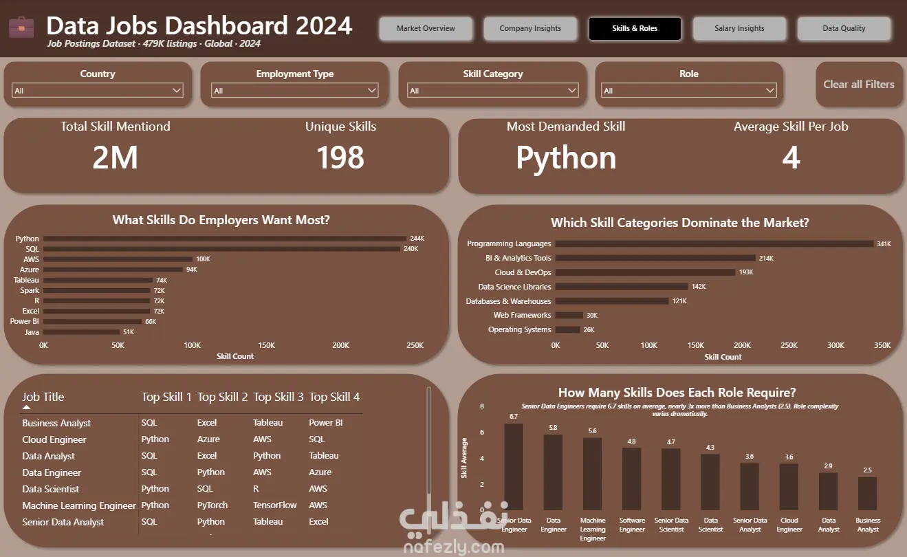Click the Software Engineer column 4.8

click(631, 479)
